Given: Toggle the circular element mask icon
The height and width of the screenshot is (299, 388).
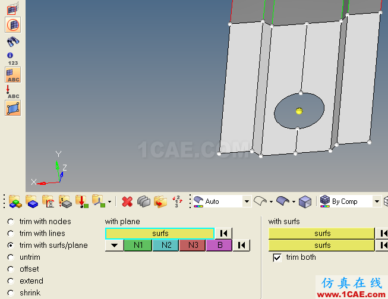Looking at the screenshot, I should [13, 25].
